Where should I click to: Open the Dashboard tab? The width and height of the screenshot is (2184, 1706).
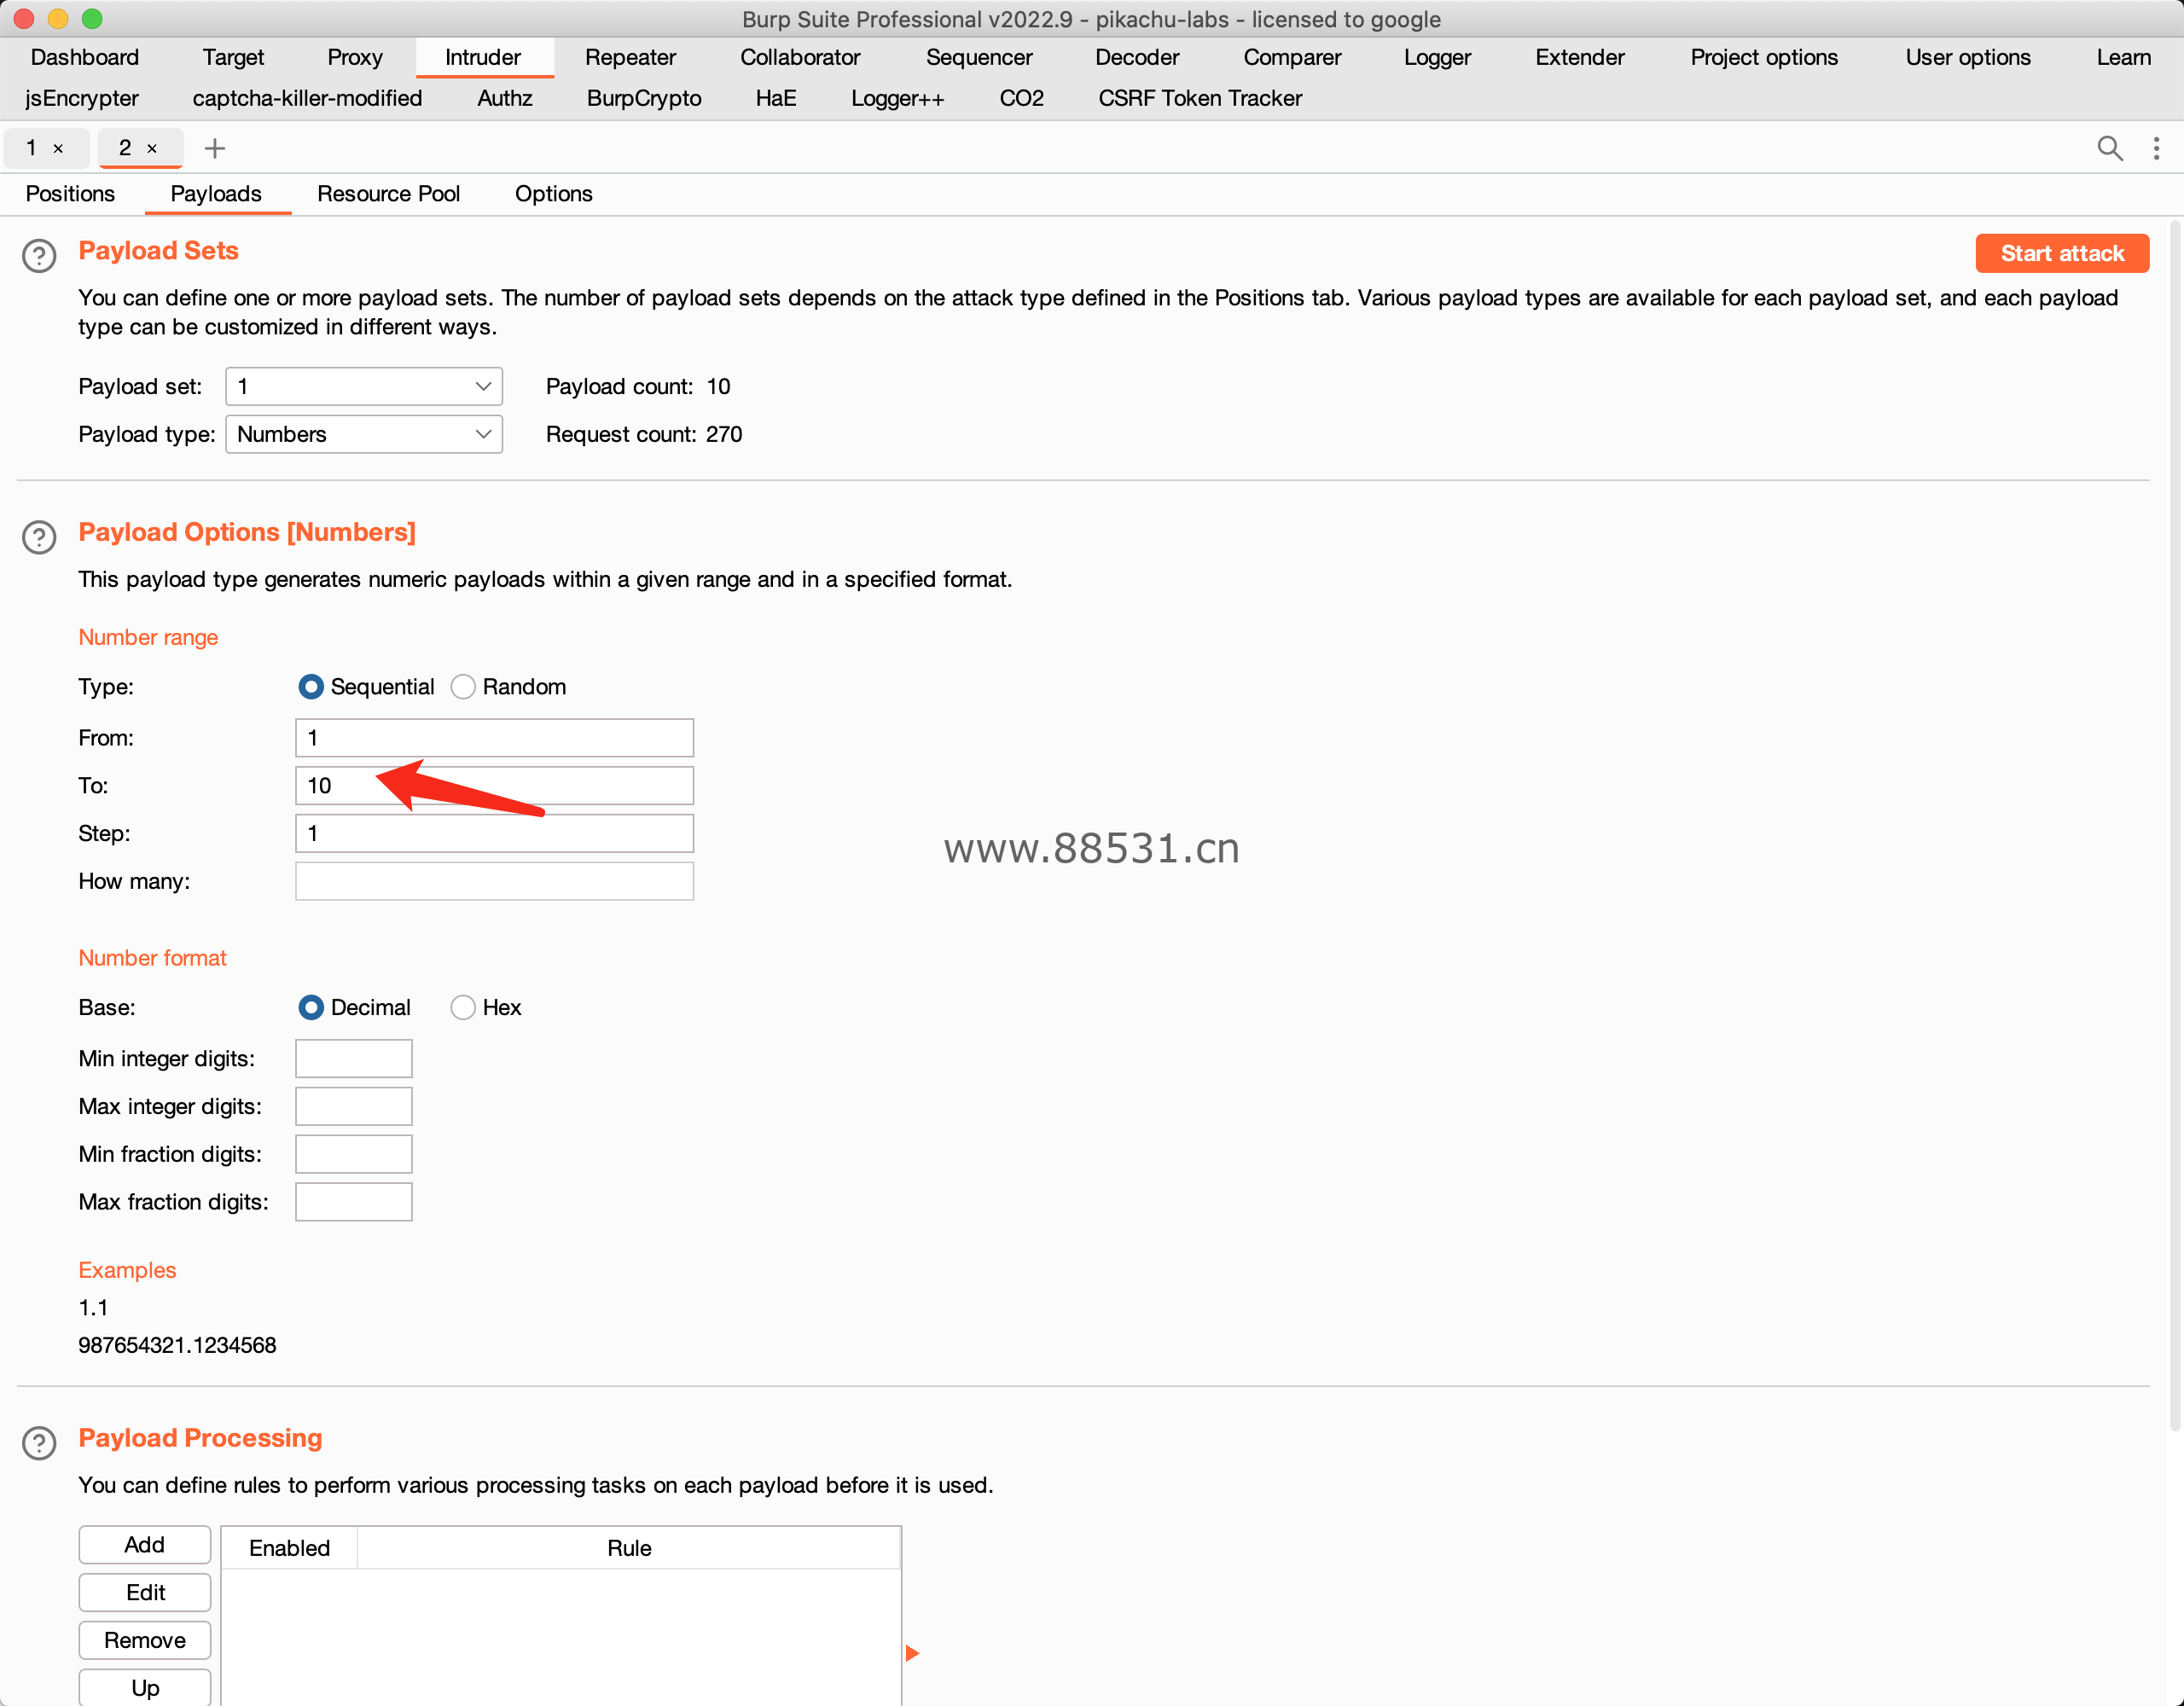[x=85, y=57]
